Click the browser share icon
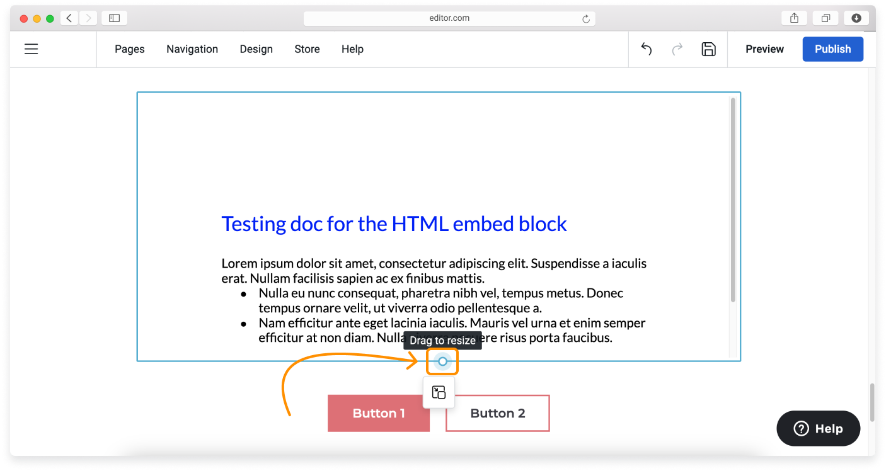The image size is (886, 471). pos(794,18)
